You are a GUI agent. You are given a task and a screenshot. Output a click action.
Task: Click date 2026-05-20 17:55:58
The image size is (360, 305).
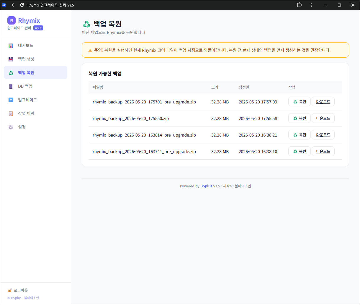point(258,119)
